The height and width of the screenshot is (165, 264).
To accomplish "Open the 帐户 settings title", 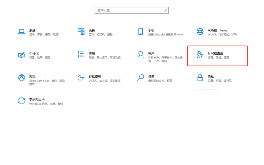I will coord(151,54).
